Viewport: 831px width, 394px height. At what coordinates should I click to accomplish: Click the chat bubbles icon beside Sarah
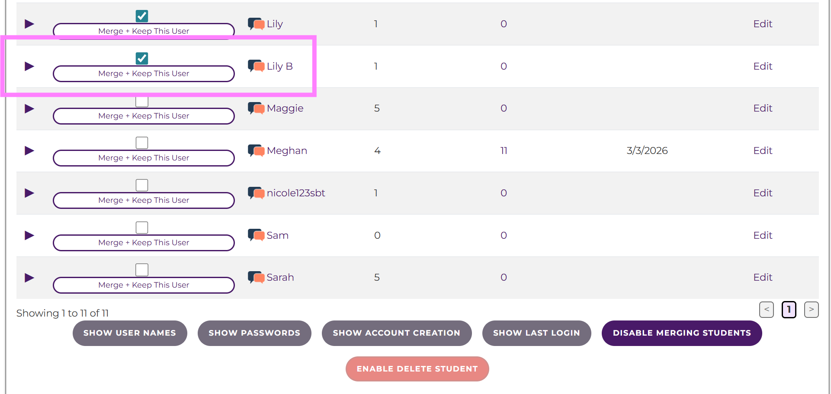[256, 277]
